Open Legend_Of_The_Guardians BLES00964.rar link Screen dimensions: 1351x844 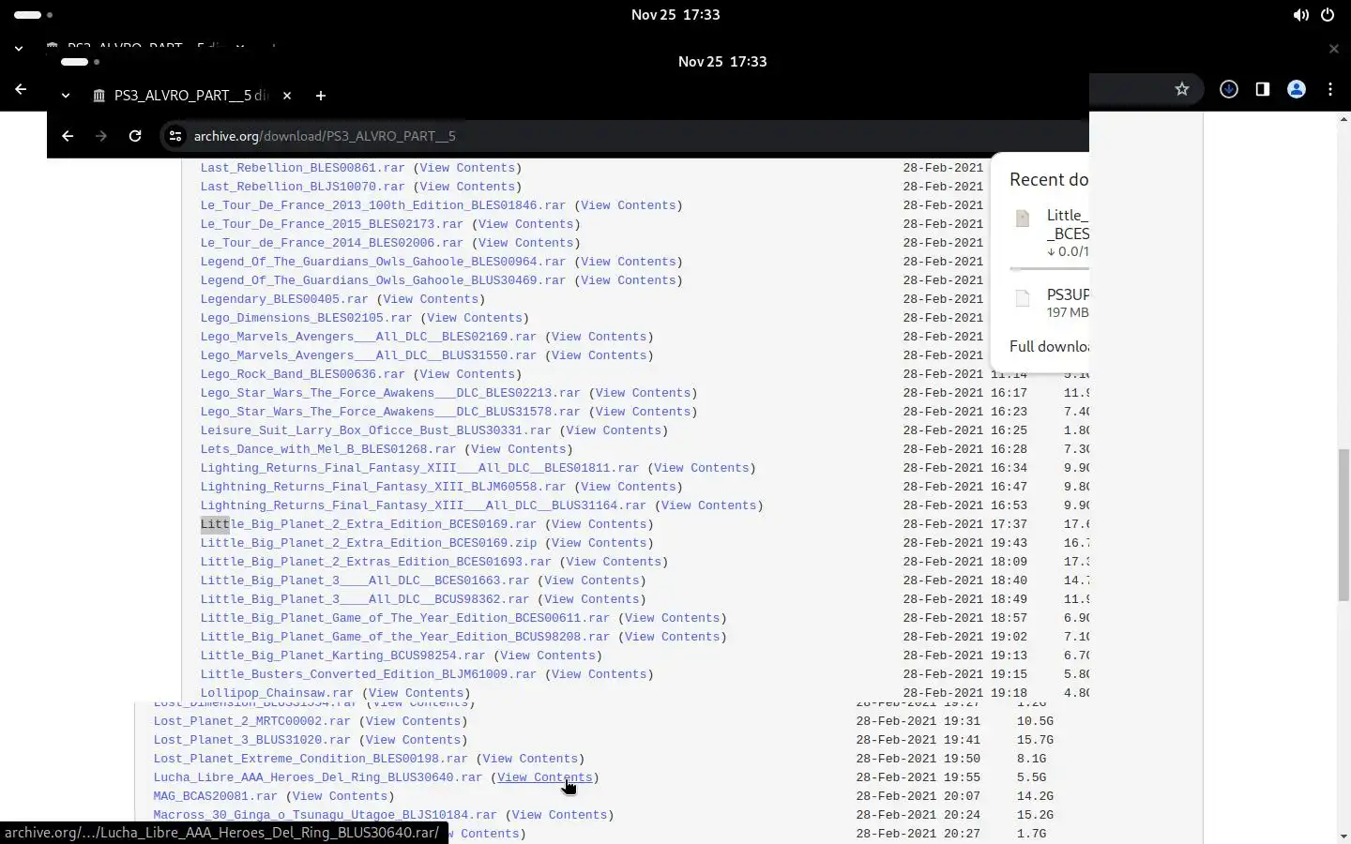tap(383, 262)
